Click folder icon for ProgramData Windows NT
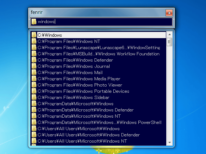 coord(34,116)
